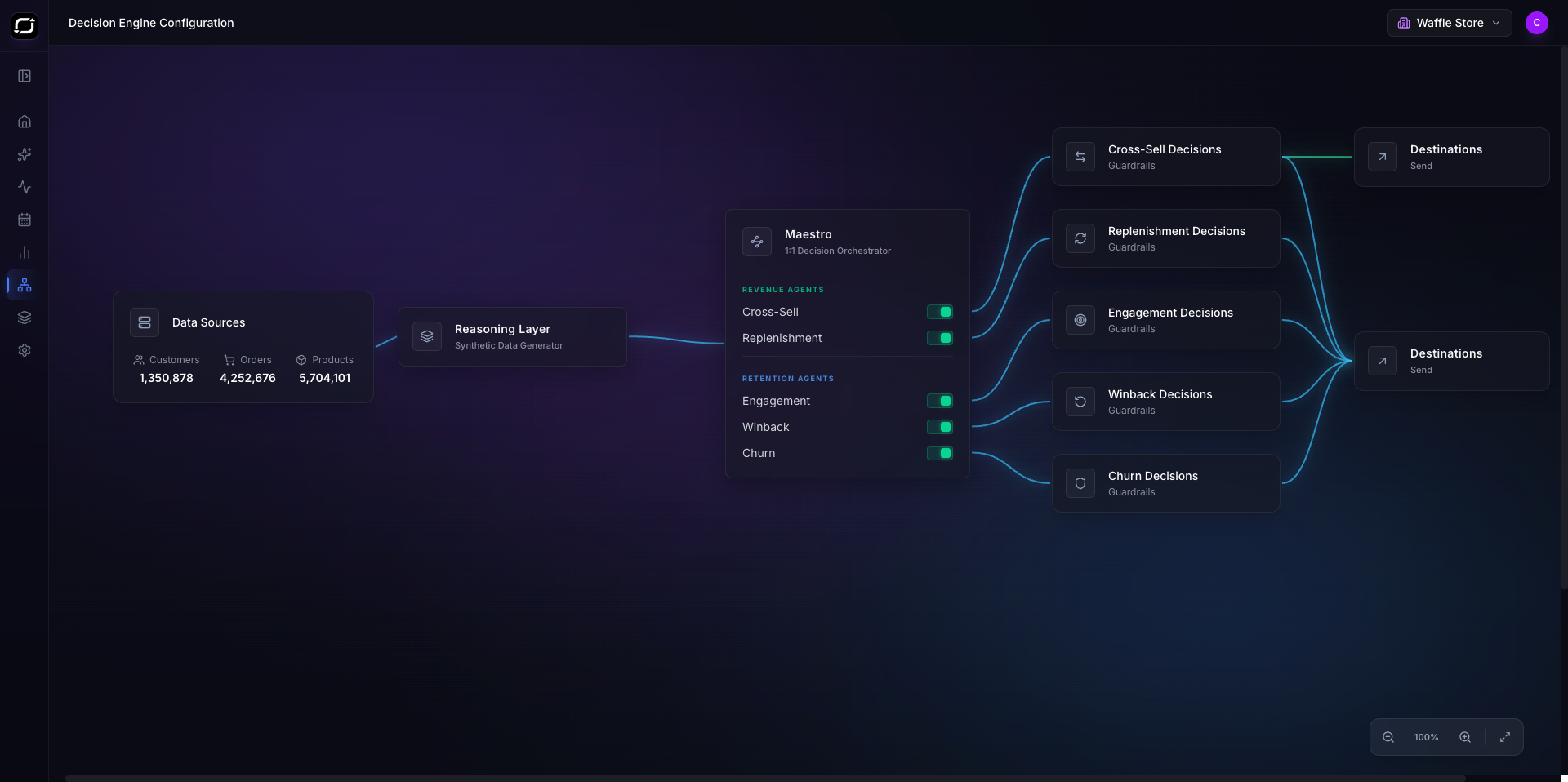Switch off the Engagement agent toggle
Image resolution: width=1568 pixels, height=782 pixels.
coord(939,401)
